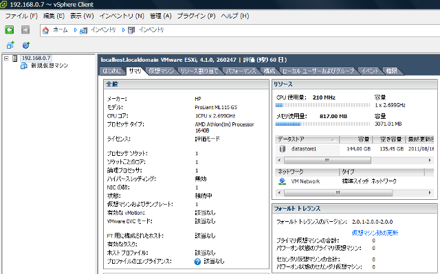Switch to the 構成 tab
Viewport: 440px width, 274px height.
(269, 71)
